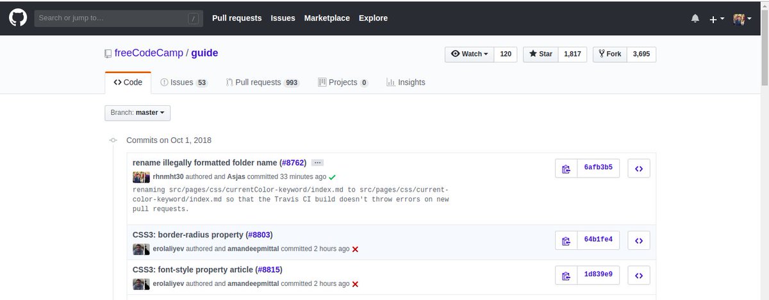Show the green check build status
This screenshot has width=769, height=300.
[x=332, y=177]
